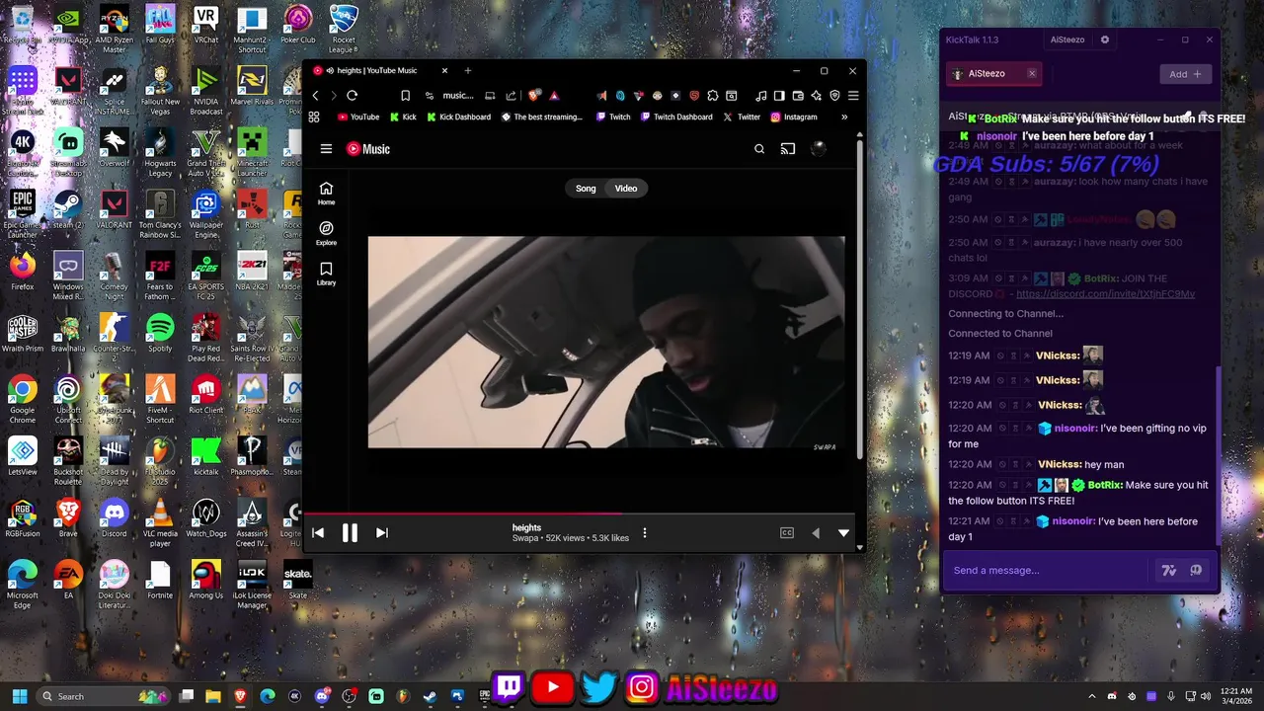Open Steam from the taskbar
This screenshot has height=711, width=1264.
pos(430,696)
